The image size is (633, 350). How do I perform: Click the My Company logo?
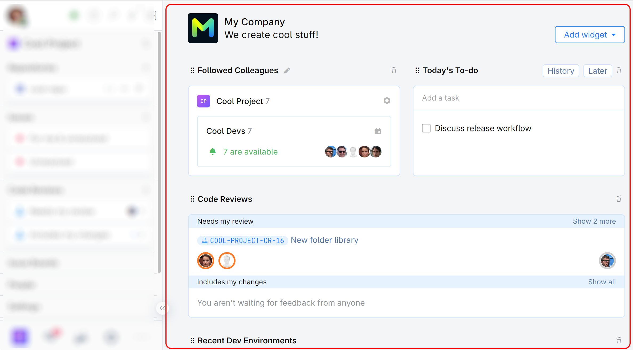coord(203,28)
